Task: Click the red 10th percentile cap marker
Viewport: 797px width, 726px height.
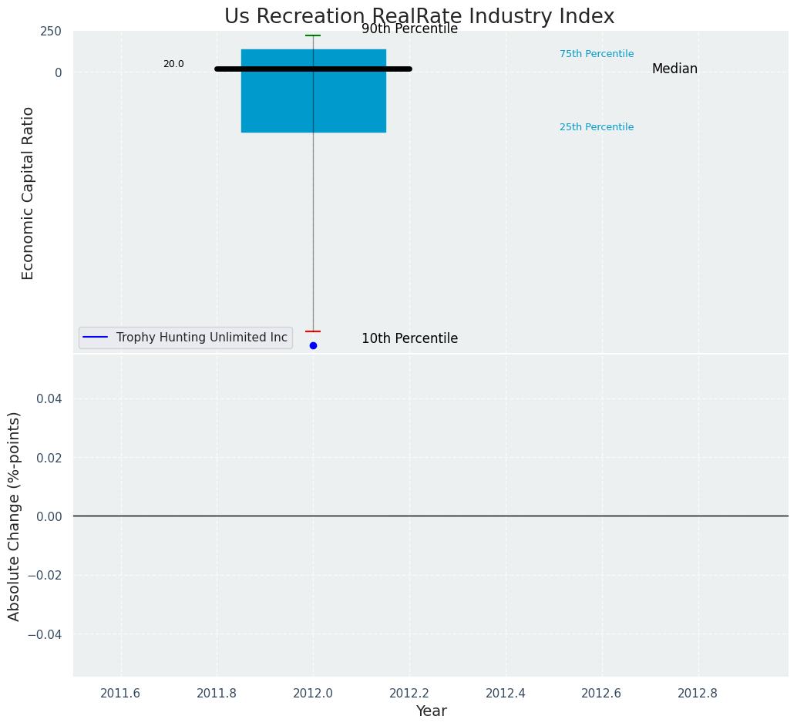Action: coord(313,331)
